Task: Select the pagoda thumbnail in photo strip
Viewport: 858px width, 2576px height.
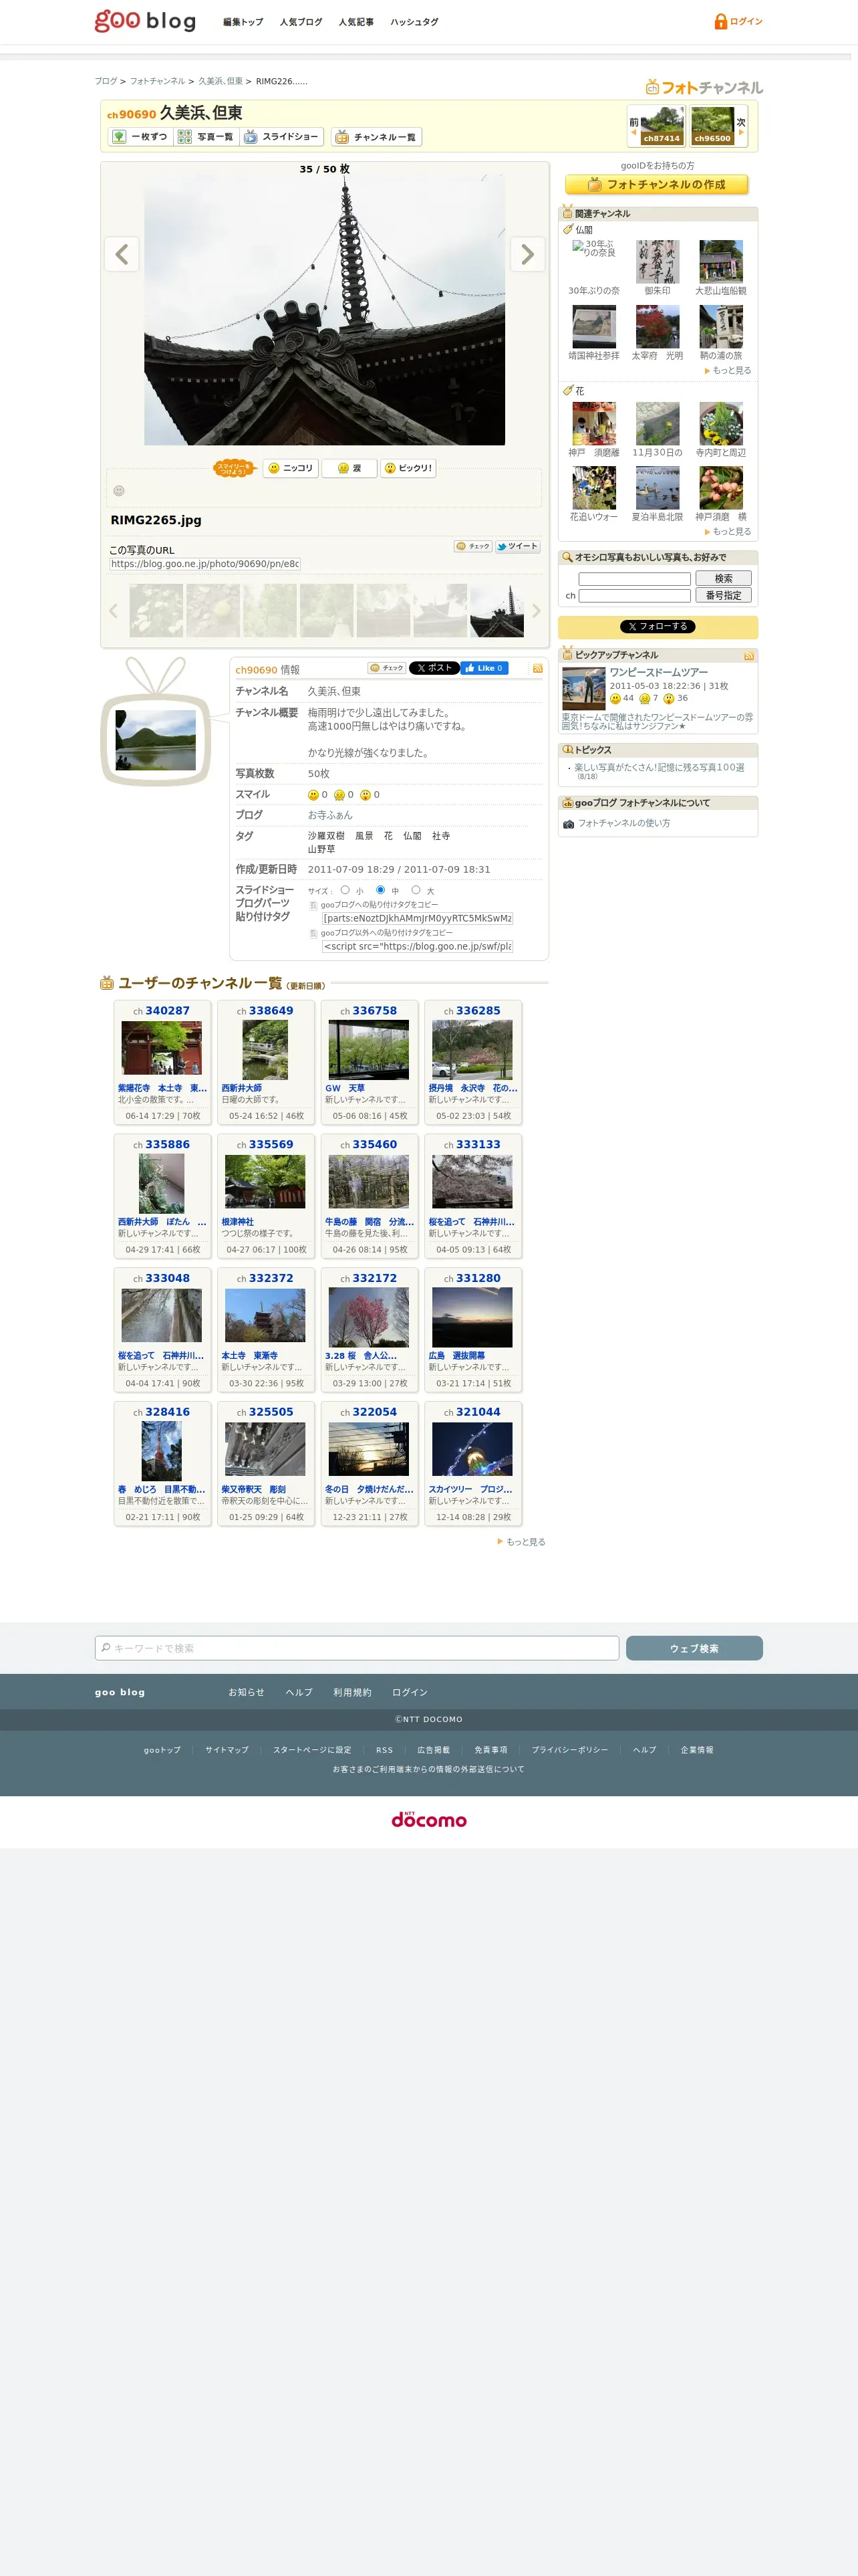Action: 496,611
